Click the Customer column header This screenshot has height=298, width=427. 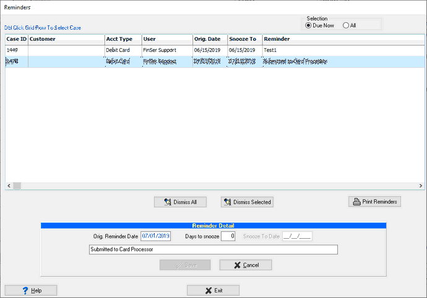pos(66,39)
